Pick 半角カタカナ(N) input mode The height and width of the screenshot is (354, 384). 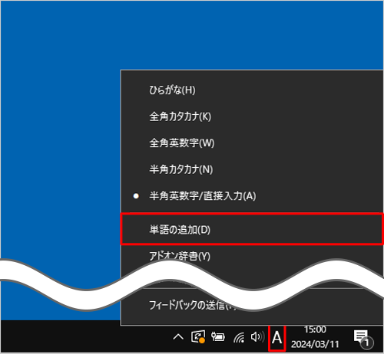[252, 169]
